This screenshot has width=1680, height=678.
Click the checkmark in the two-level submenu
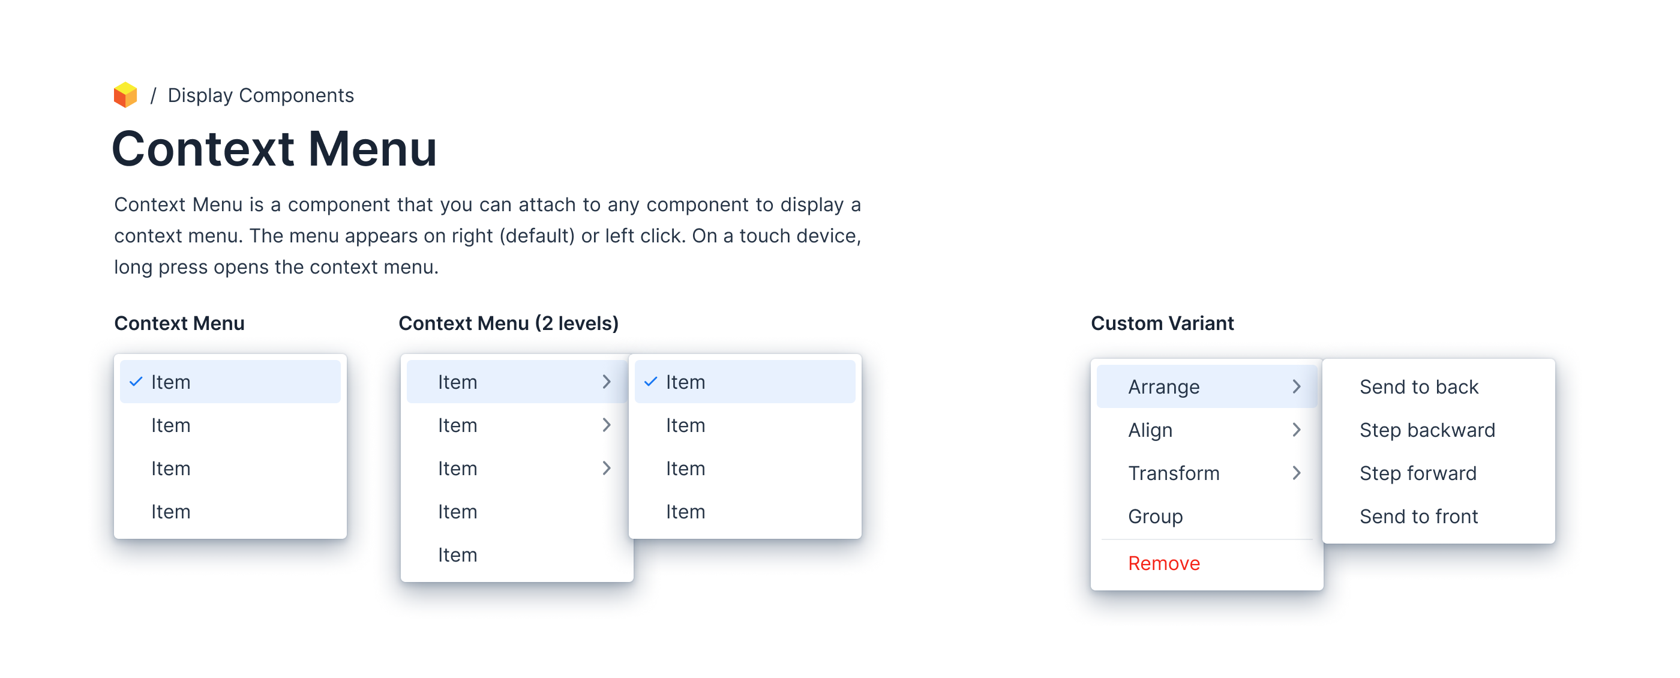click(650, 382)
